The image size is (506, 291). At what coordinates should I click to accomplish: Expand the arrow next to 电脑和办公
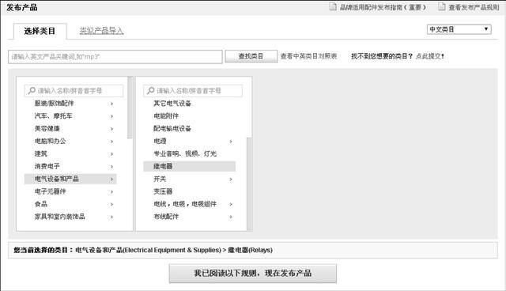pos(111,142)
